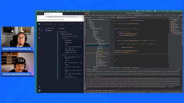Collapse the e2e folder in project tree

tap(97, 42)
